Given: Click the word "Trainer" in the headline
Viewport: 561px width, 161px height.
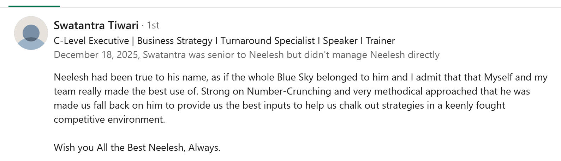Looking at the screenshot, I should (380, 41).
